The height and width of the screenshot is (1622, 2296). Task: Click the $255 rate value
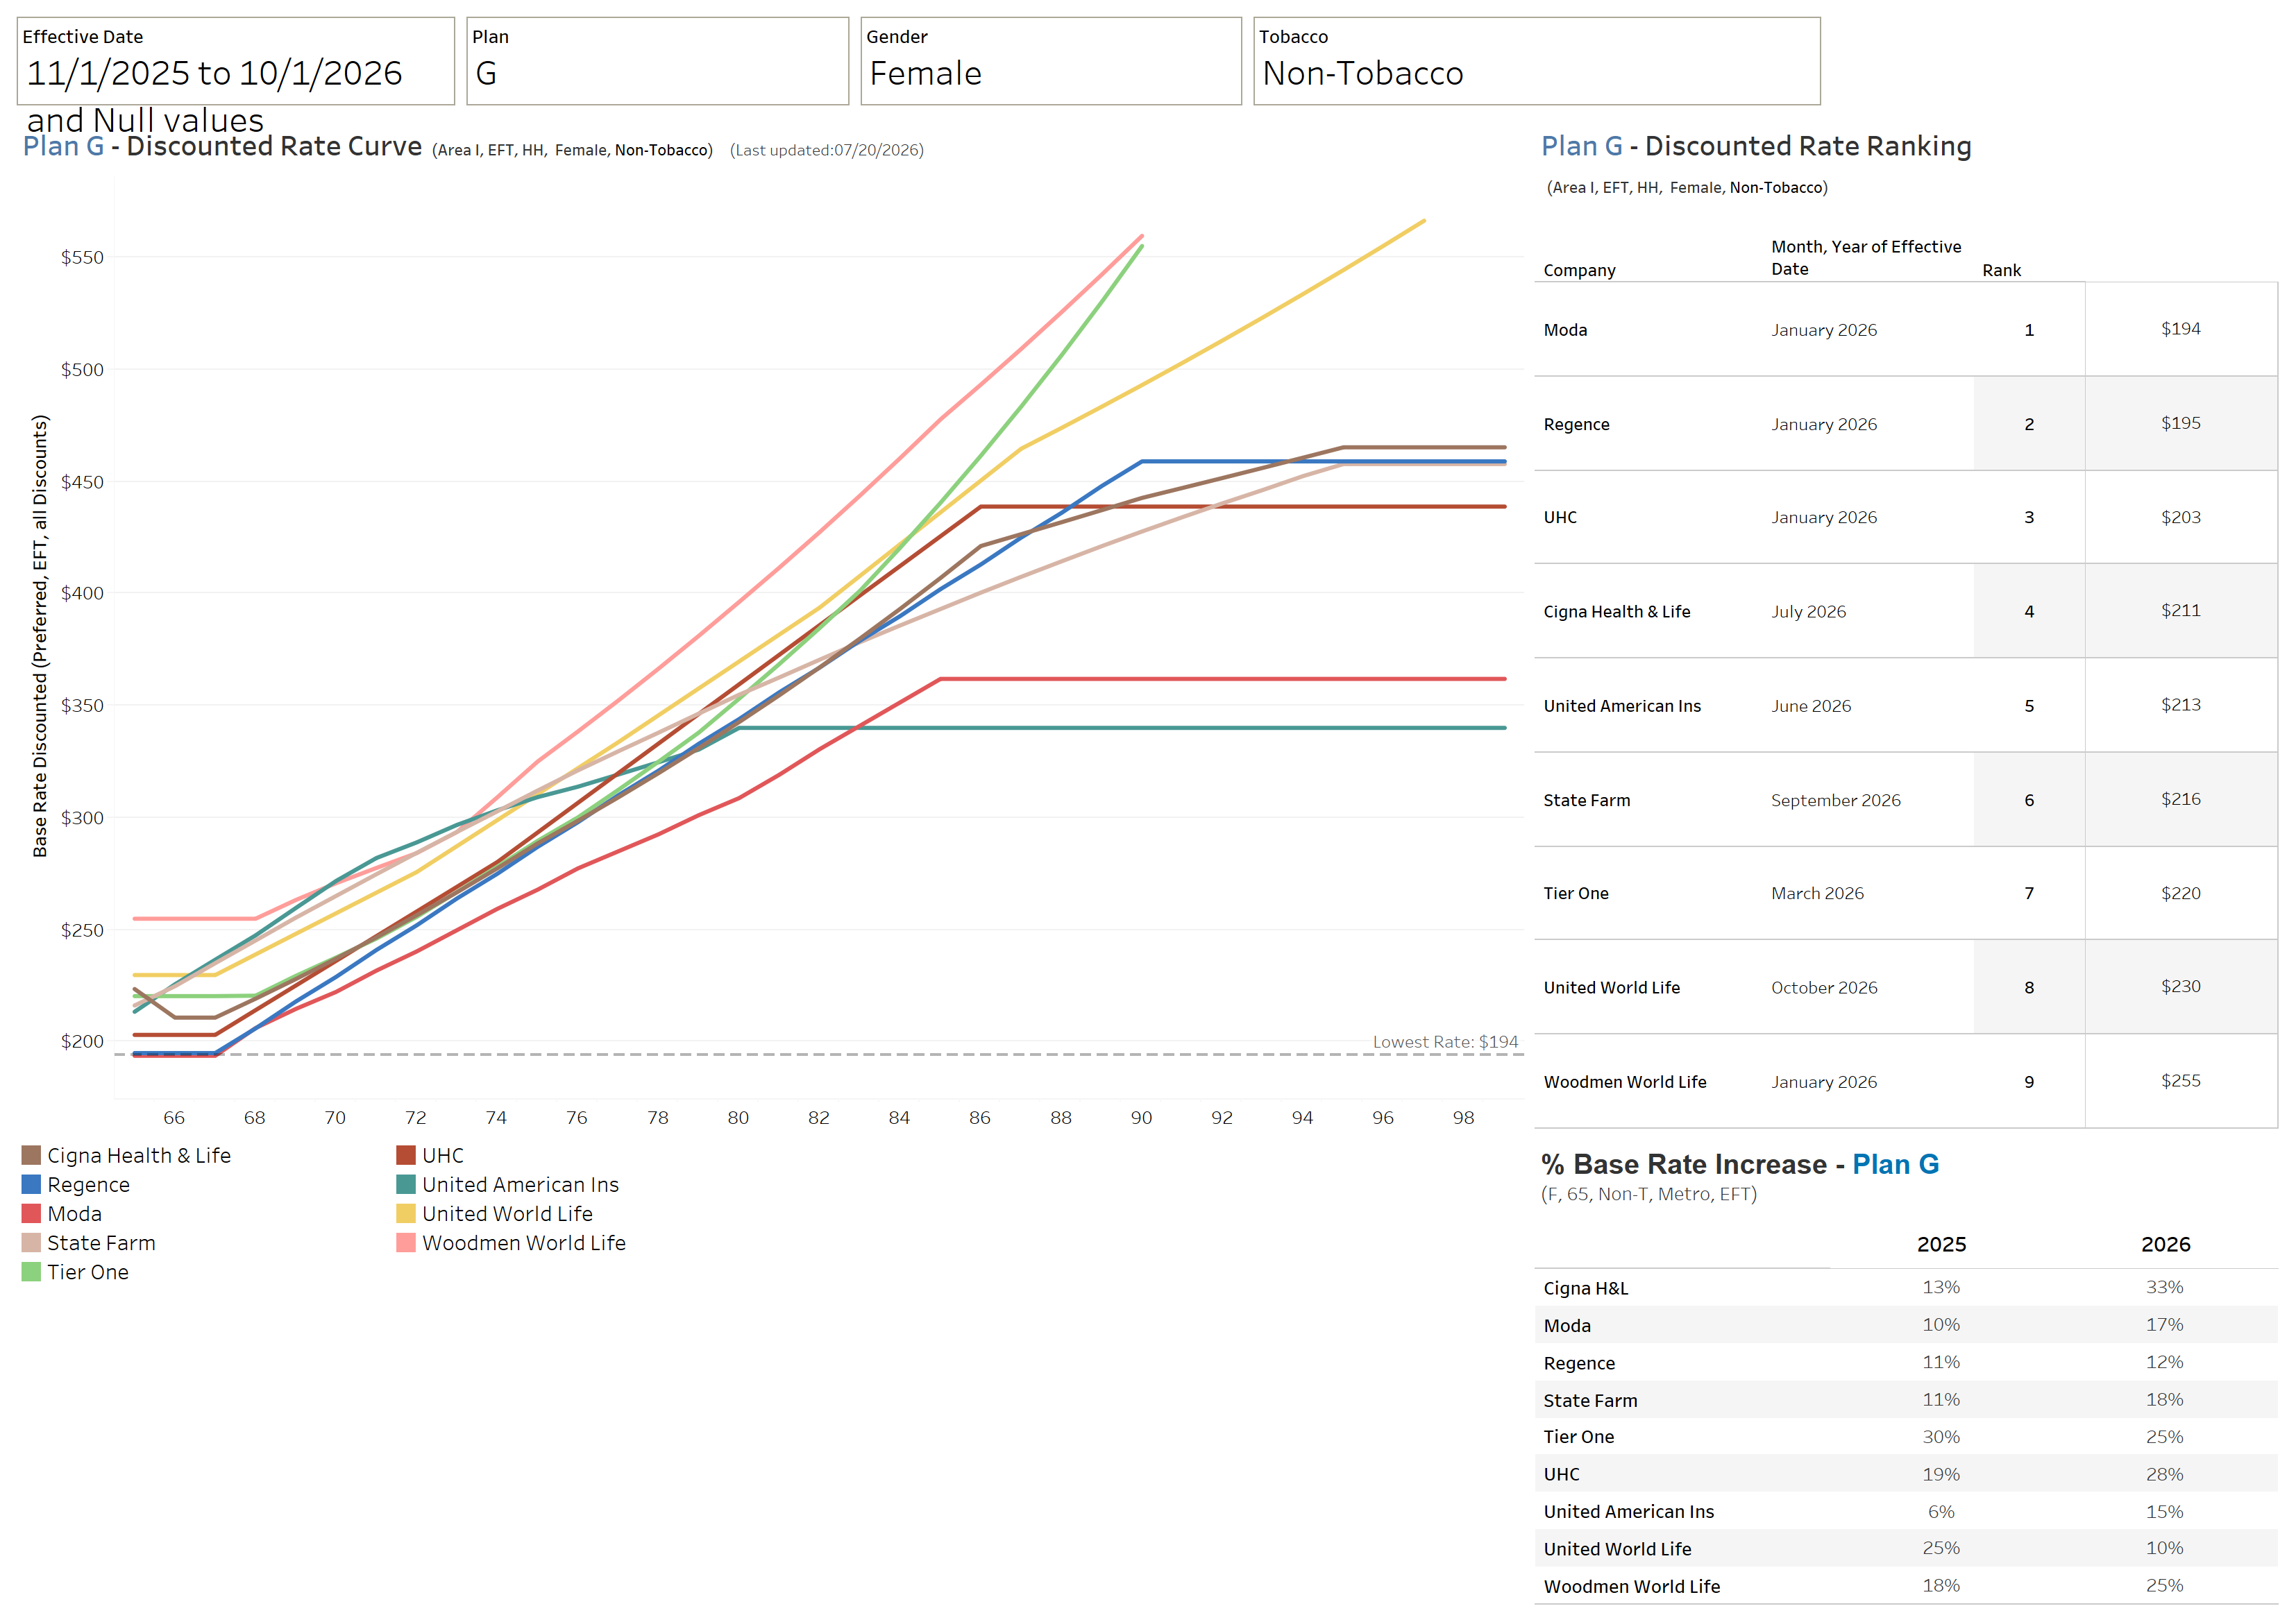2180,1080
